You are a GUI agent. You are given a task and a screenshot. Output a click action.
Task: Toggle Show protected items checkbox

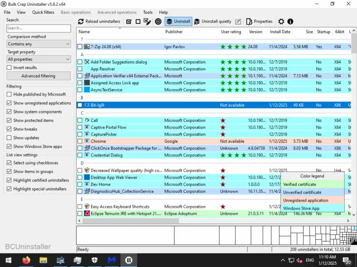coord(9,120)
